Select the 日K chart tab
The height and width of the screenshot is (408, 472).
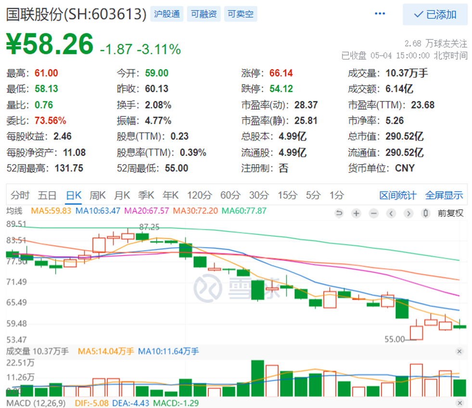[x=74, y=195]
